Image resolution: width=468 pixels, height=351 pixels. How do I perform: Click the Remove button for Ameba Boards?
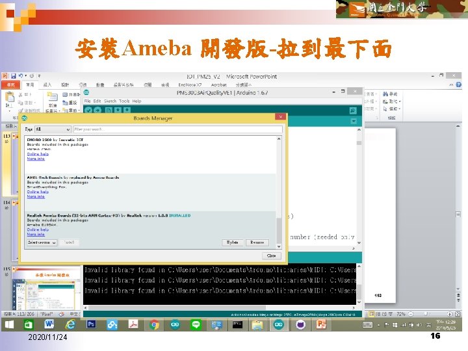(257, 242)
